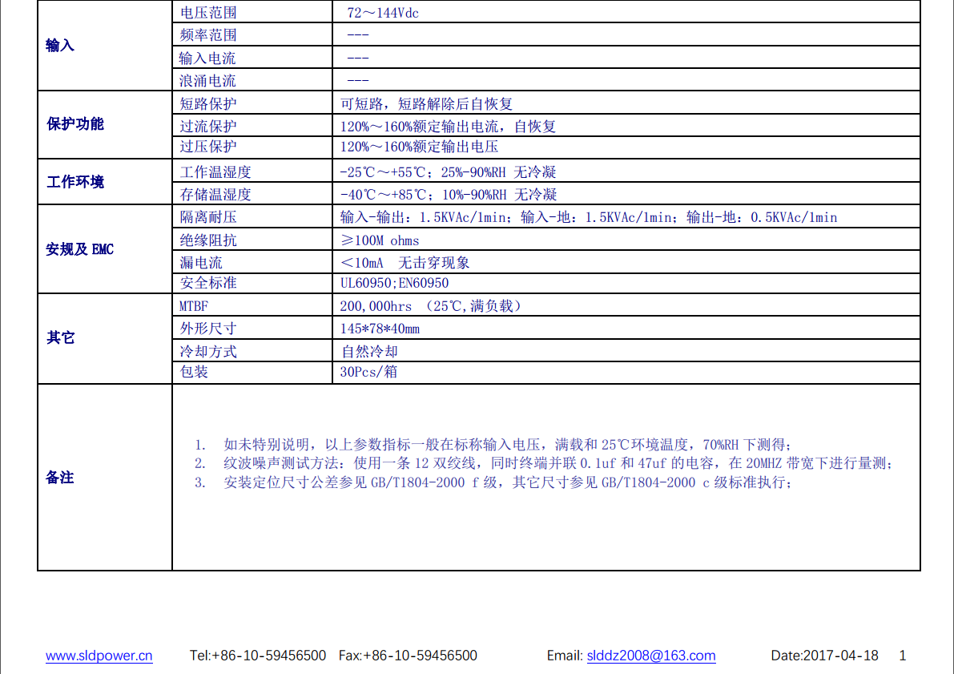Click the 短路保护 row label

(208, 103)
